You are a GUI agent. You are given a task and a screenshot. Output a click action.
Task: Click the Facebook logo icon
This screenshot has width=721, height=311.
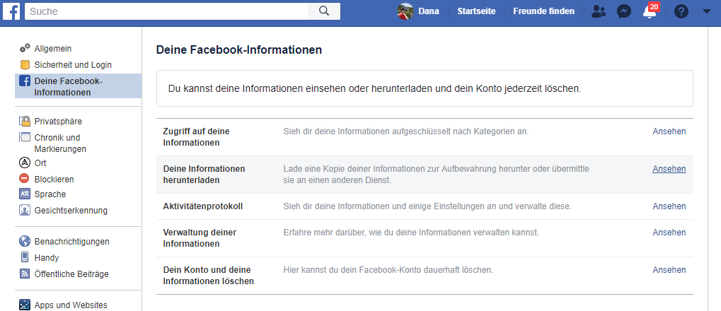click(11, 11)
